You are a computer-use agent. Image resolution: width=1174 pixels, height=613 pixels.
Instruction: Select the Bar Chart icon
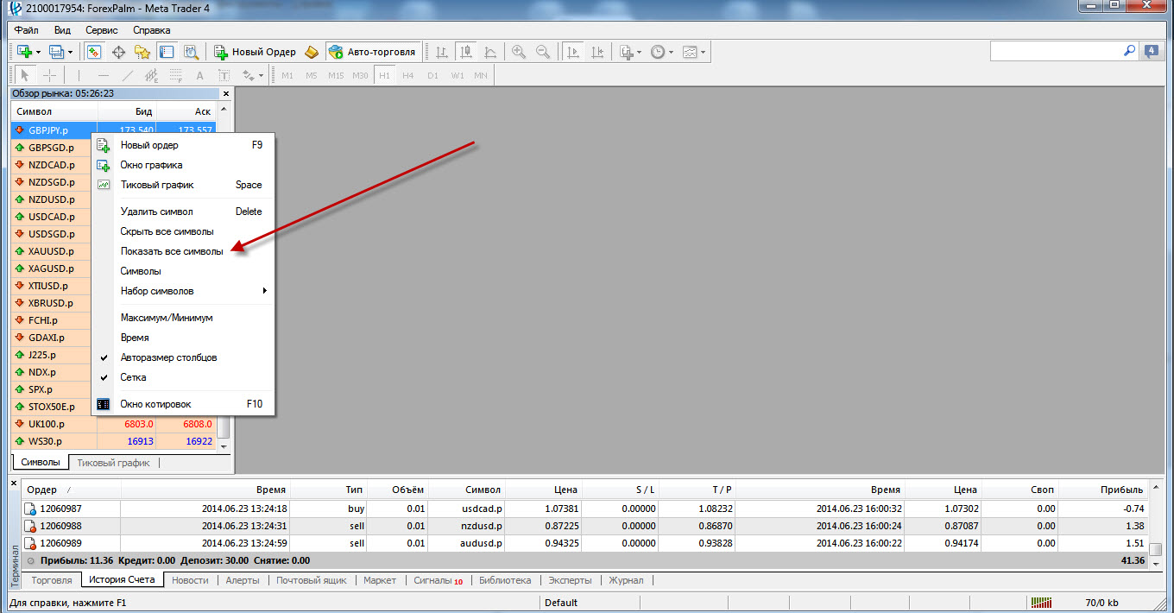442,52
